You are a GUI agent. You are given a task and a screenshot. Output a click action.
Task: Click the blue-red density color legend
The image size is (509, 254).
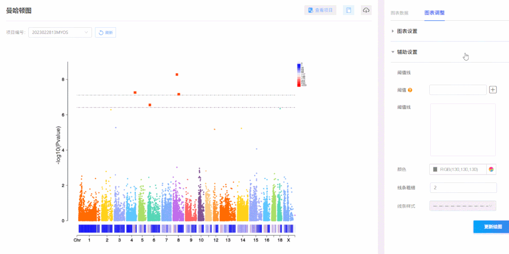(299, 75)
